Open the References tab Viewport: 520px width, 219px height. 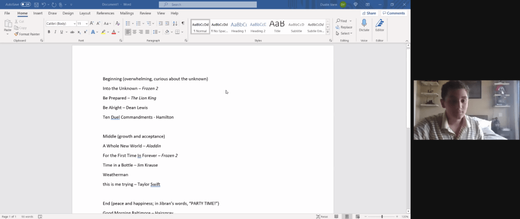tap(105, 13)
